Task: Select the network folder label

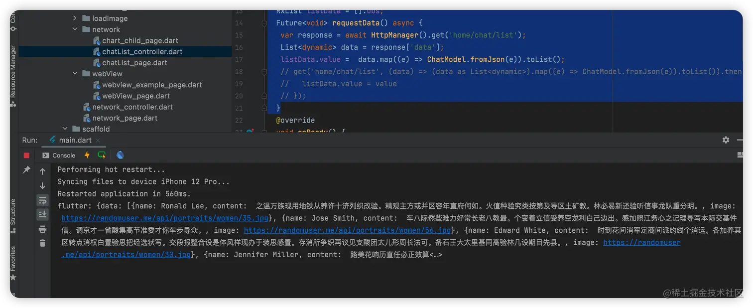Action: coord(106,29)
